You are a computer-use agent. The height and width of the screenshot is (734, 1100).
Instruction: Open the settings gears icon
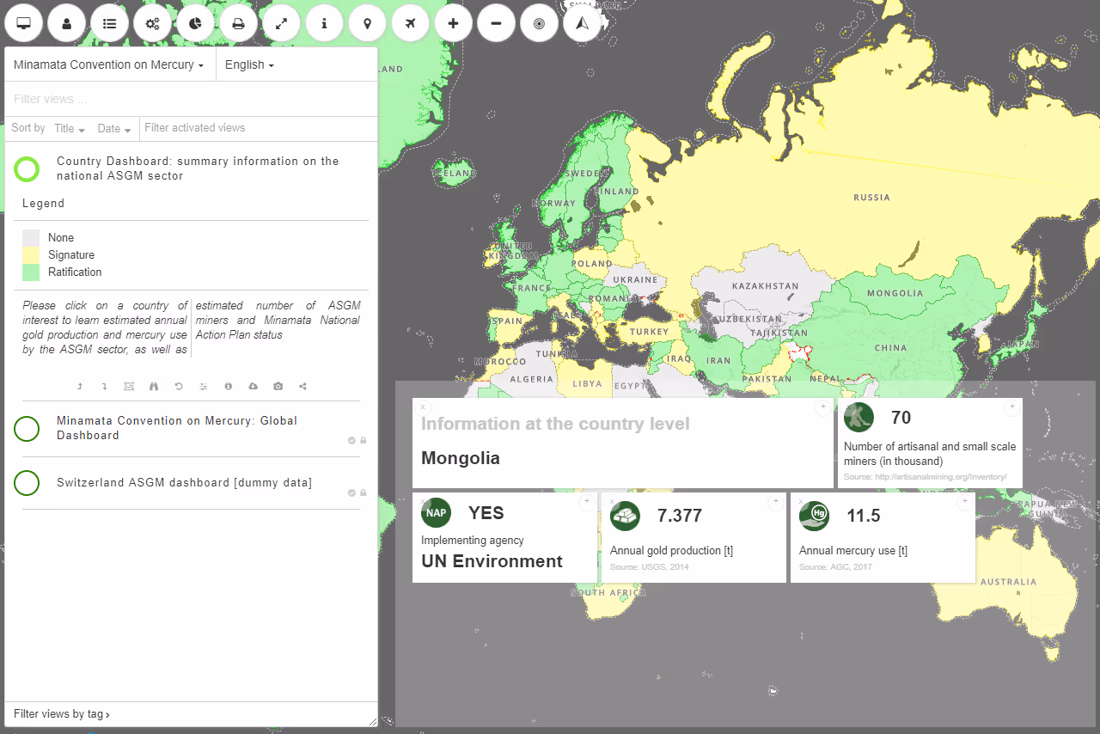click(153, 23)
